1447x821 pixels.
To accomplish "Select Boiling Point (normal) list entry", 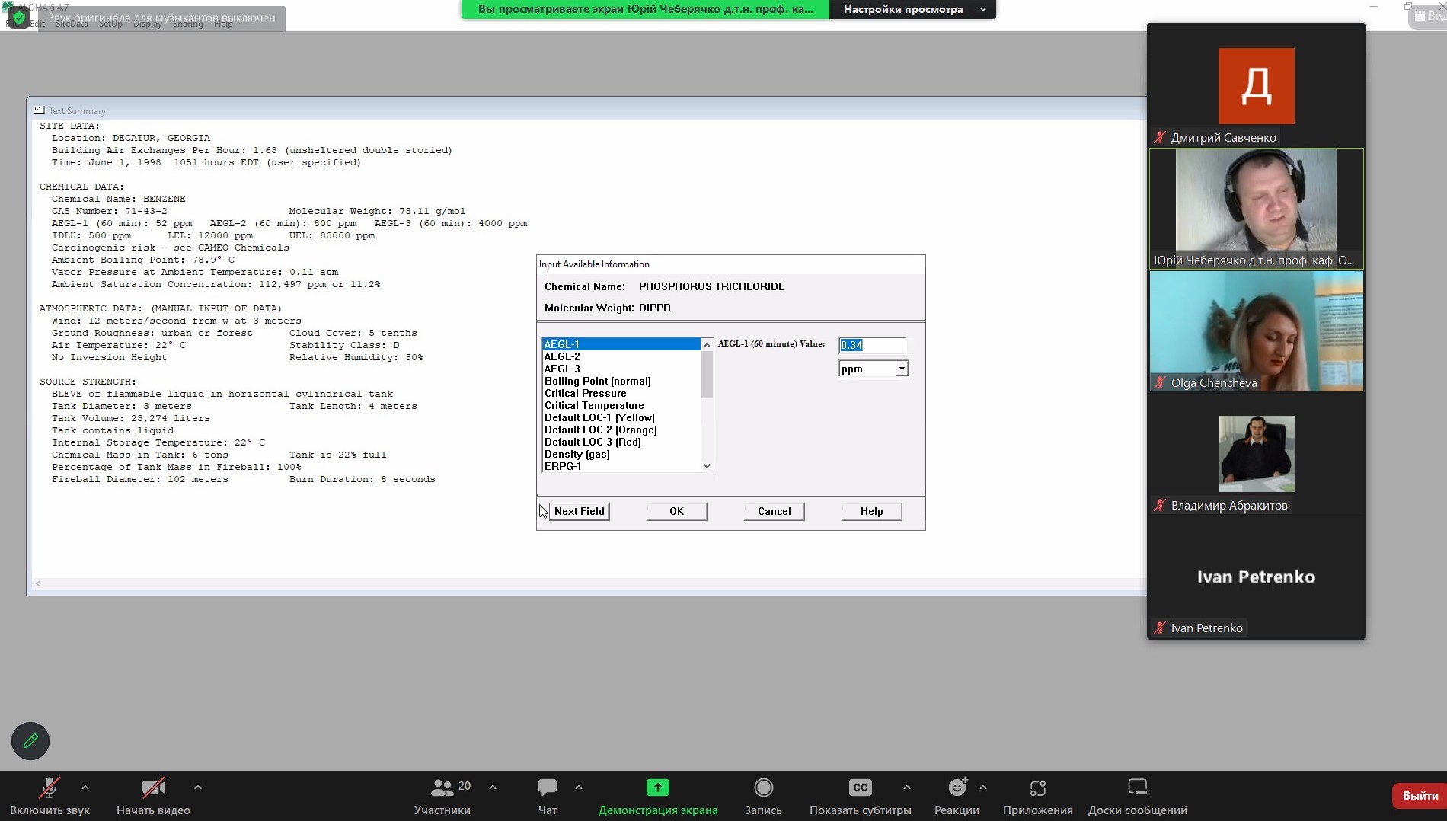I will pyautogui.click(x=621, y=381).
